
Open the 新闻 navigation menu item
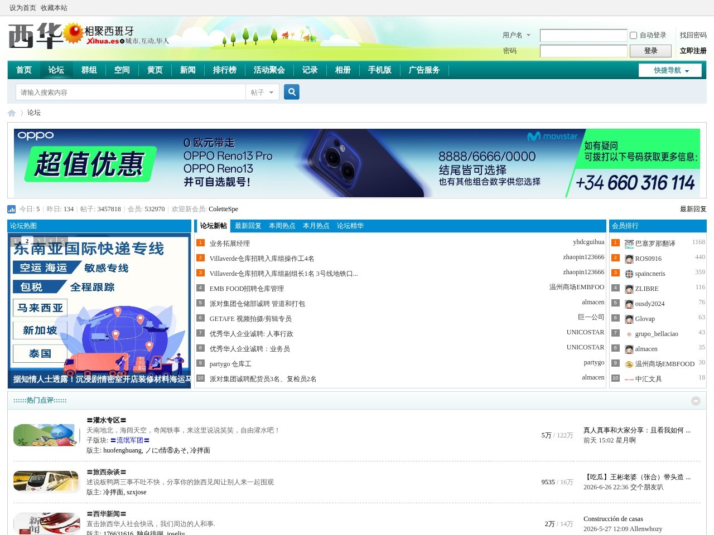coord(188,70)
